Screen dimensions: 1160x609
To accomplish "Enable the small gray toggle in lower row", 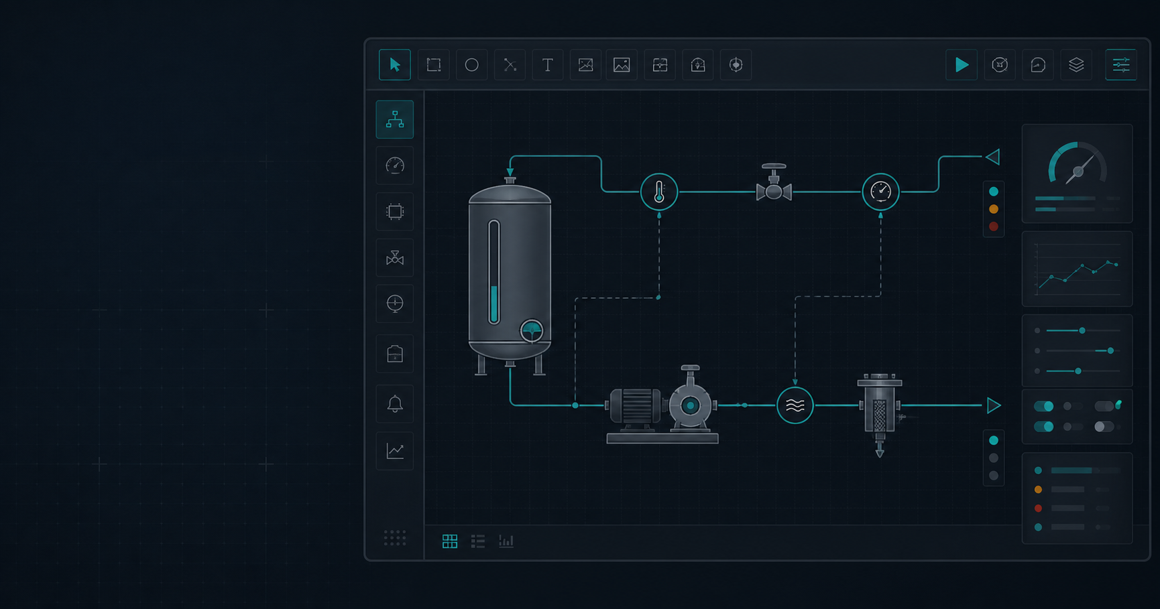I will pyautogui.click(x=1072, y=426).
